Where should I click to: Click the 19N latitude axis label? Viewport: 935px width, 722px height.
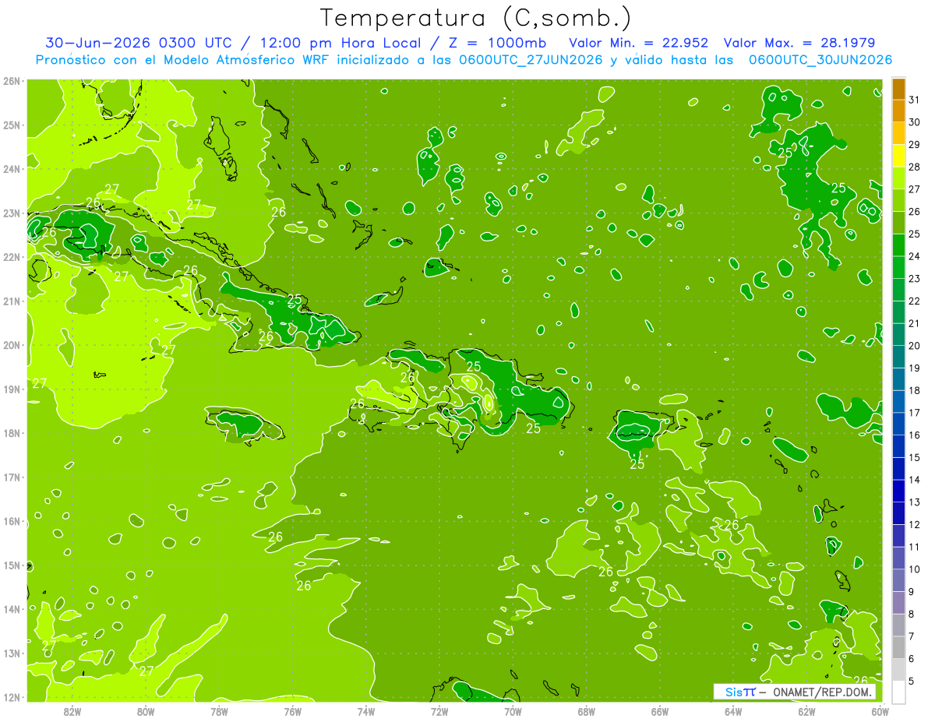[x=12, y=389]
